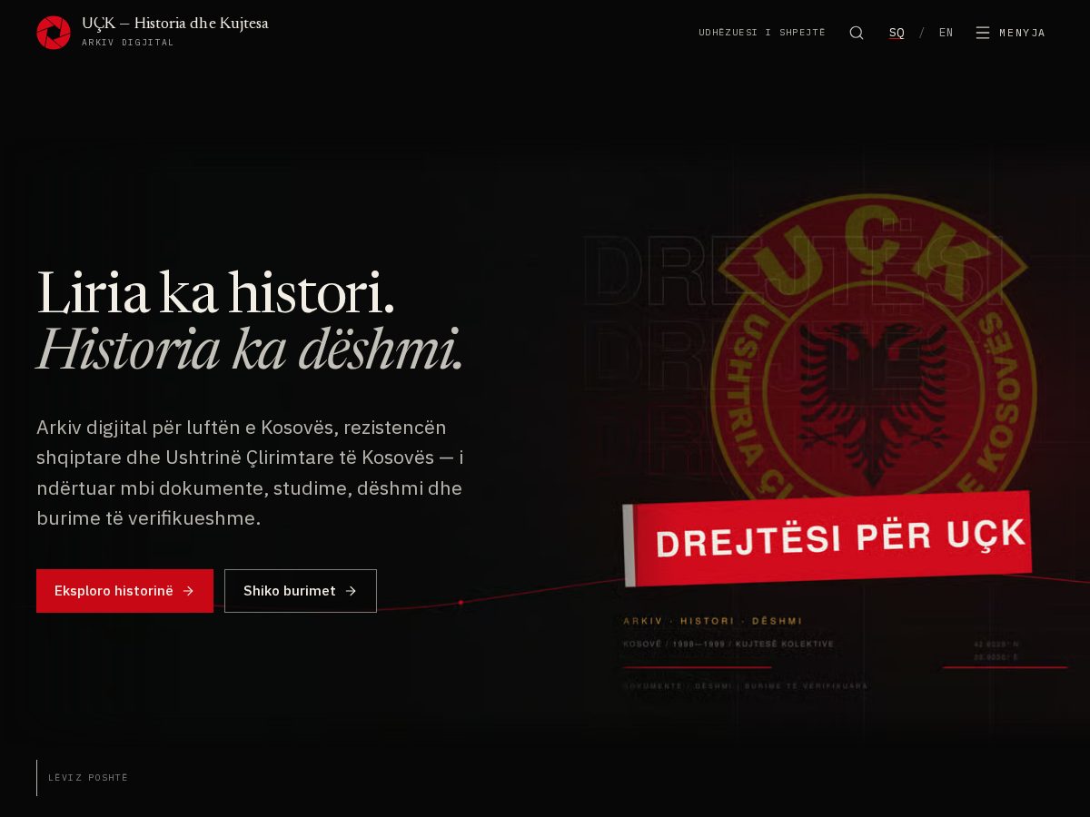The height and width of the screenshot is (817, 1090).
Task: Switch language to EN
Action: 946,33
